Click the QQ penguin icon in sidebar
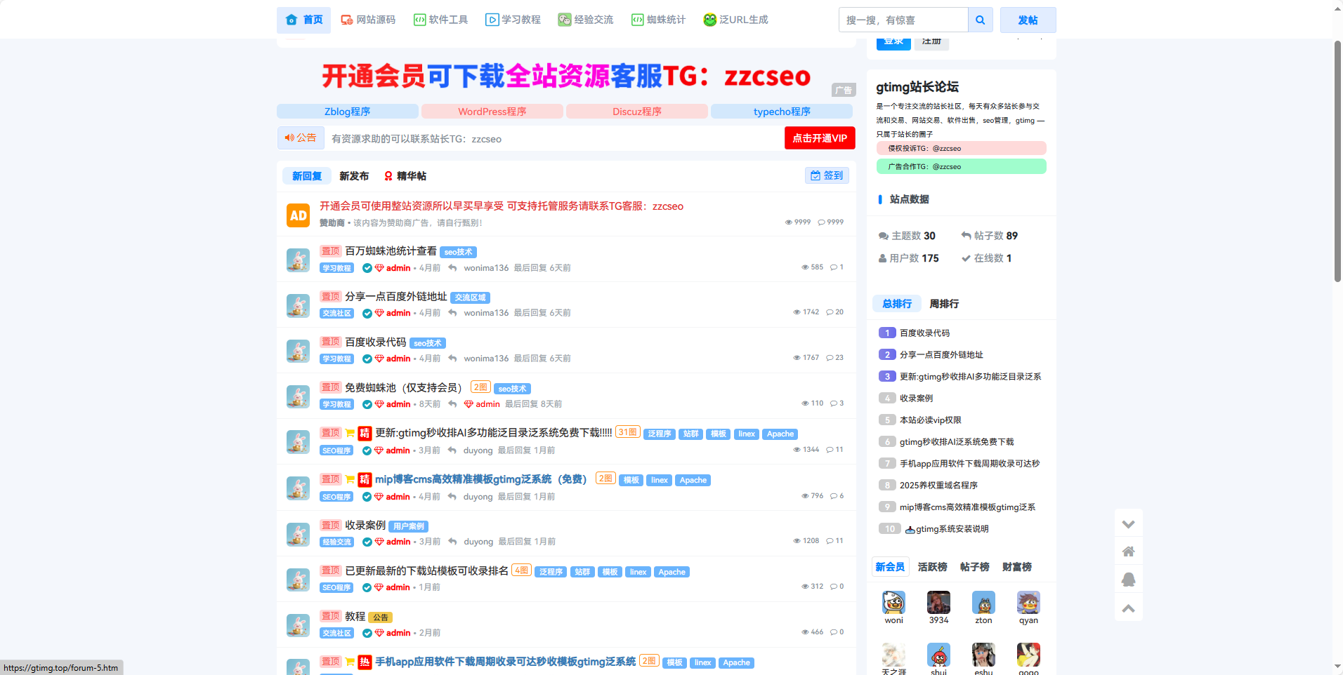Screen dimensions: 1343x675 [x=1128, y=580]
